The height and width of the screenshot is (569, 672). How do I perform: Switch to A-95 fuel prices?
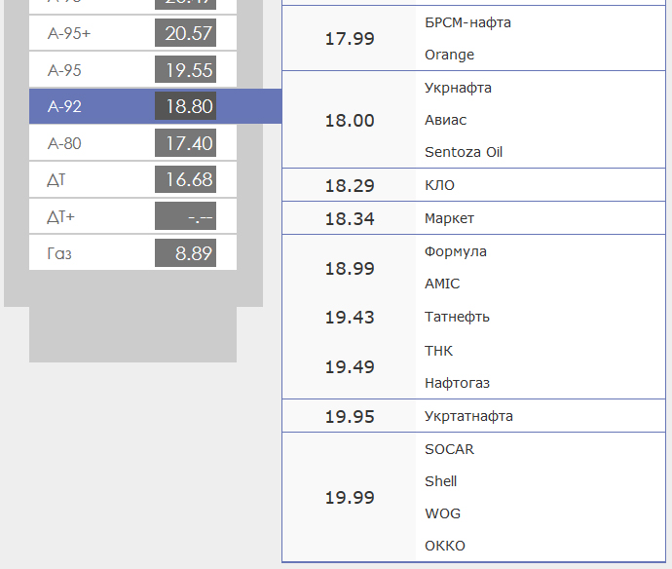tap(64, 70)
